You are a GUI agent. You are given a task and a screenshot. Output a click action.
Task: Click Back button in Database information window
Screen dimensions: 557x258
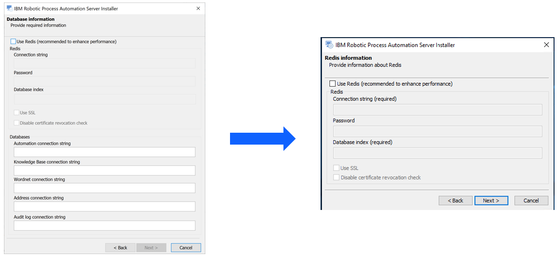120,248
